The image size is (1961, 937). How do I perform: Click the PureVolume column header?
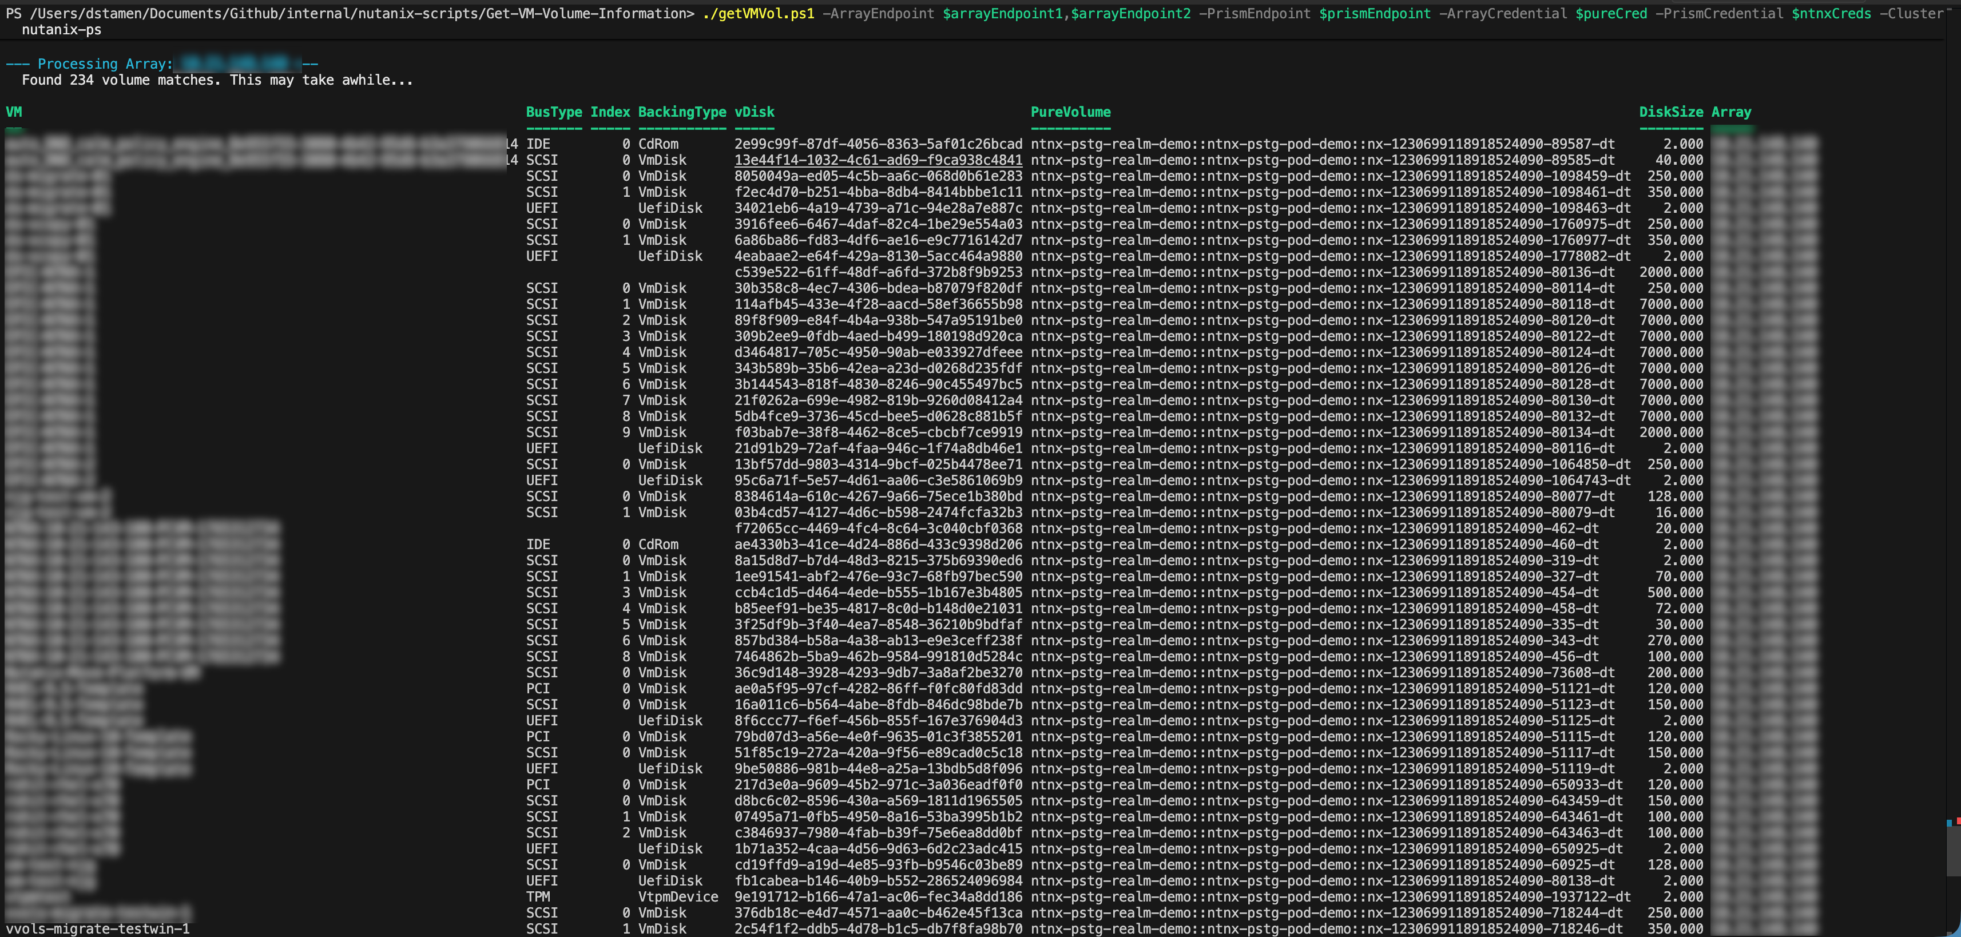tap(1070, 112)
